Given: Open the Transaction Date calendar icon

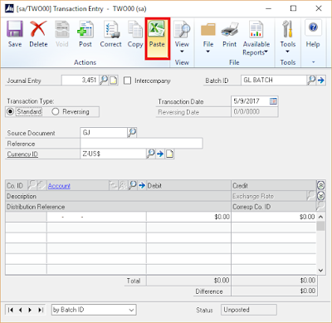Looking at the screenshot, I should [x=273, y=101].
